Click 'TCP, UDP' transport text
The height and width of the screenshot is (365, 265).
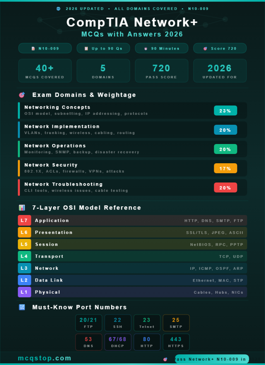point(231,257)
